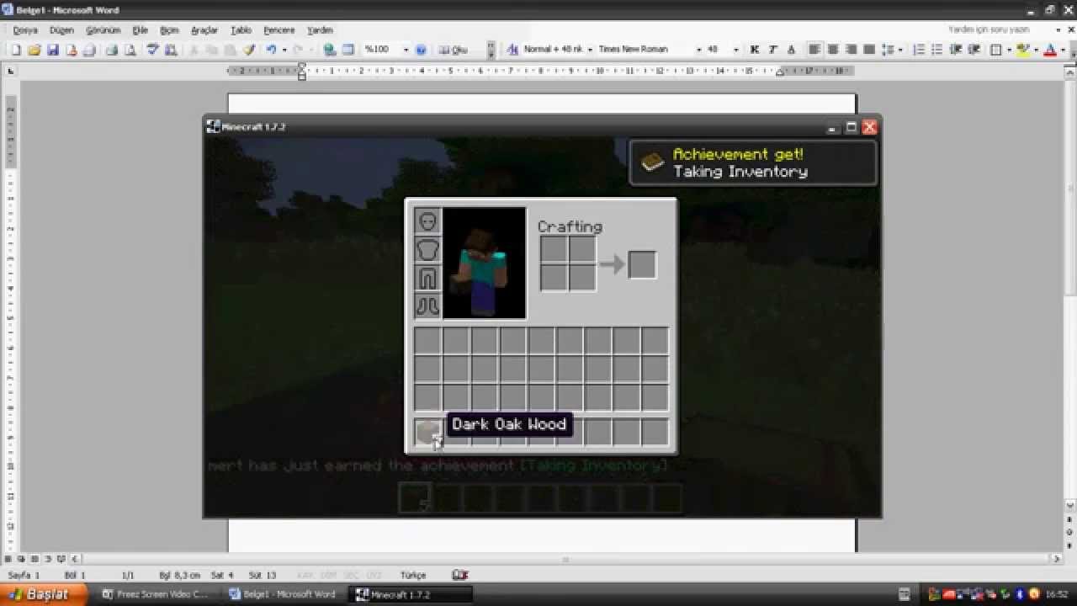This screenshot has height=606, width=1077.
Task: Apply red font color
Action: click(x=1050, y=50)
